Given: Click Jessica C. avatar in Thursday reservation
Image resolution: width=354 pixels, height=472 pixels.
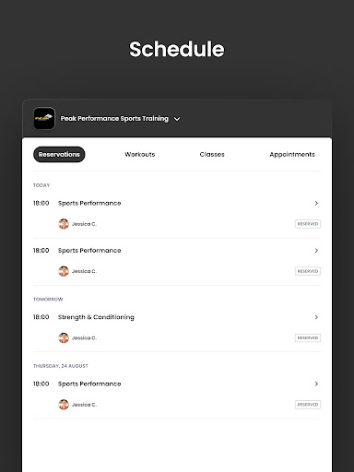Looking at the screenshot, I should (64, 405).
